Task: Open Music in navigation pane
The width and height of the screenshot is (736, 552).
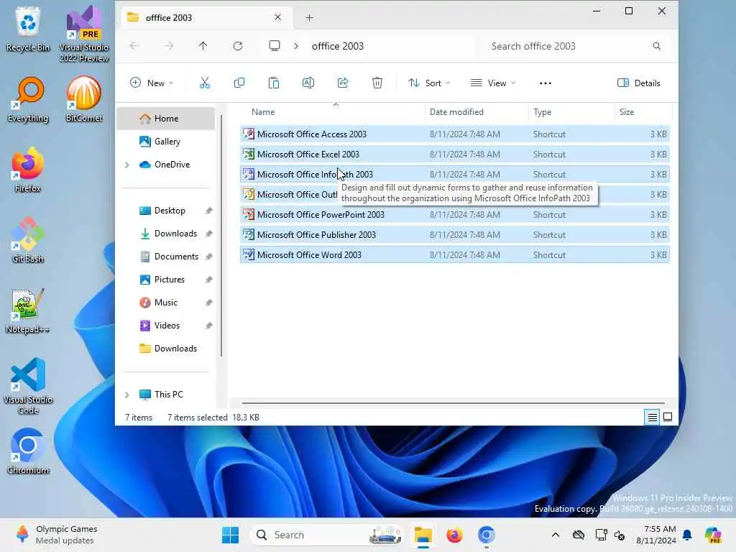Action: 166,303
